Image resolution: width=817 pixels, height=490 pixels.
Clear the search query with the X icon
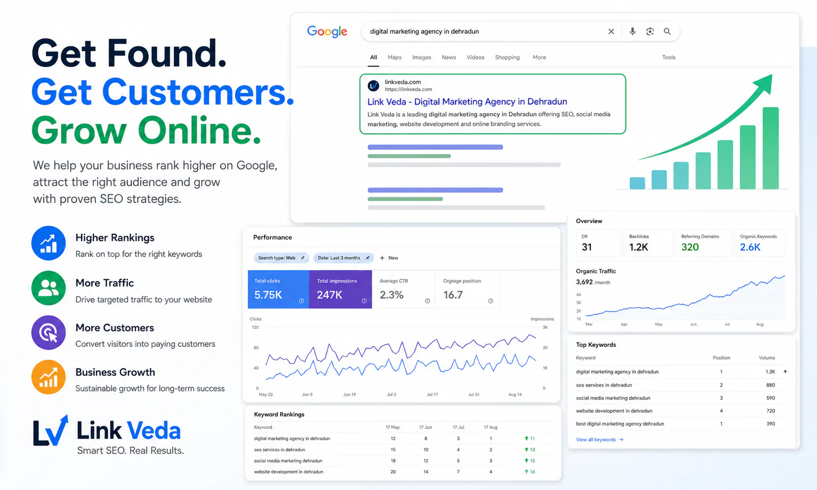(611, 31)
